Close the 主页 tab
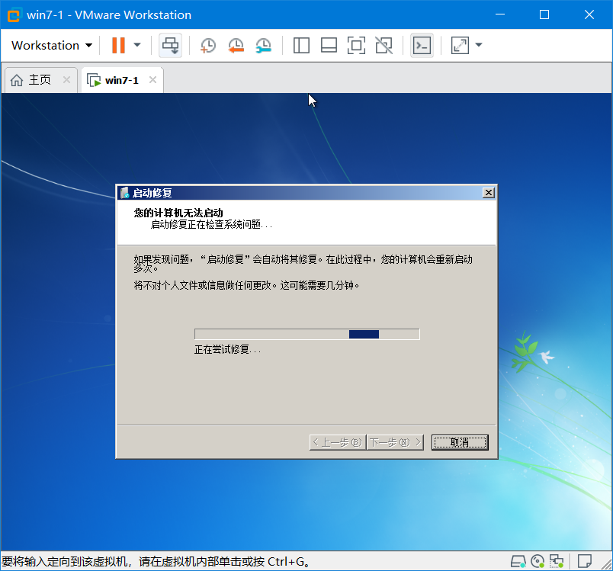 coord(67,80)
